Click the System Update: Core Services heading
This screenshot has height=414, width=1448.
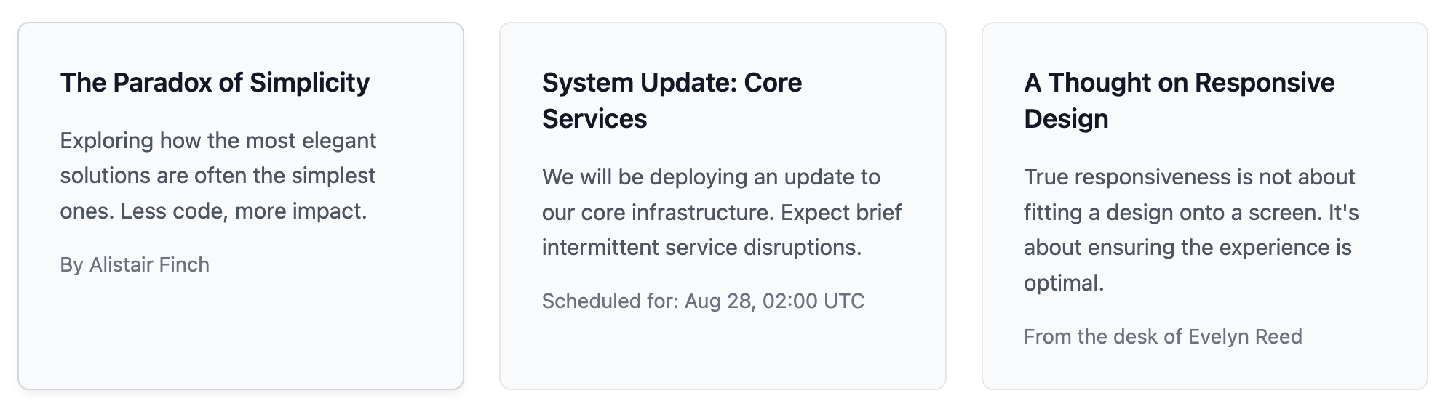coord(672,100)
